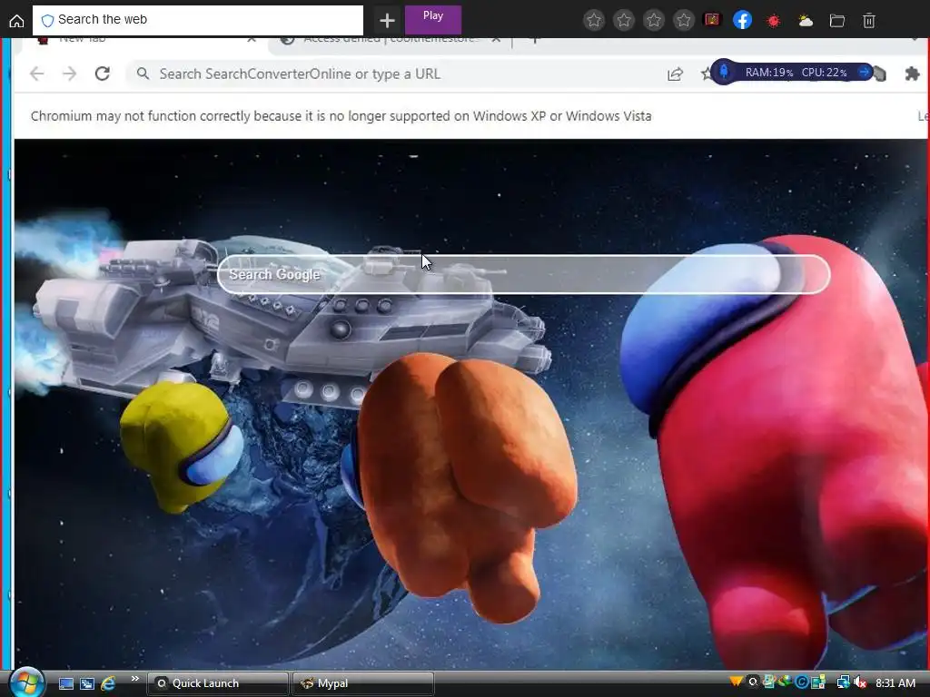Viewport: 930px width, 697px height.
Task: Open the Facebook shortcut
Action: tap(743, 20)
